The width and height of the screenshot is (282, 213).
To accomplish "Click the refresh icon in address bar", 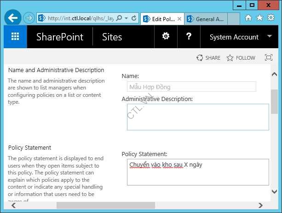I will [134, 18].
